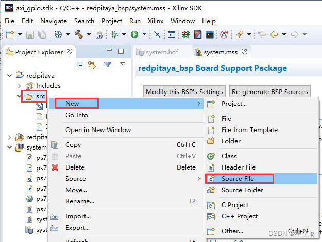This screenshot has width=322, height=242.
Task: Minimize the Project Explorer panel
Action: click(109, 50)
